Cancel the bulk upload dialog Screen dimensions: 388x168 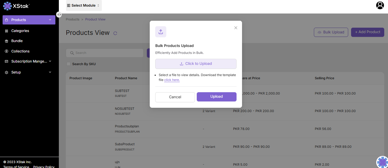click(x=175, y=97)
